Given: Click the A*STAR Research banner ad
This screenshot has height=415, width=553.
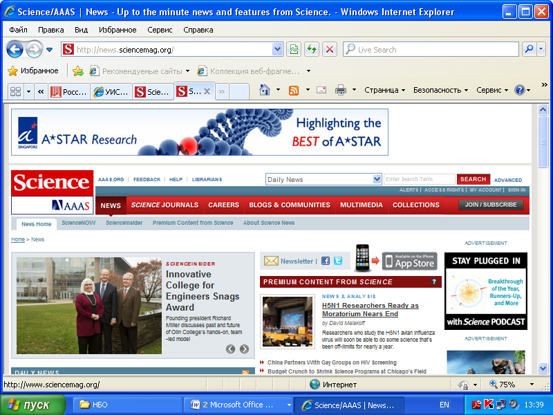Looking at the screenshot, I should (200, 132).
